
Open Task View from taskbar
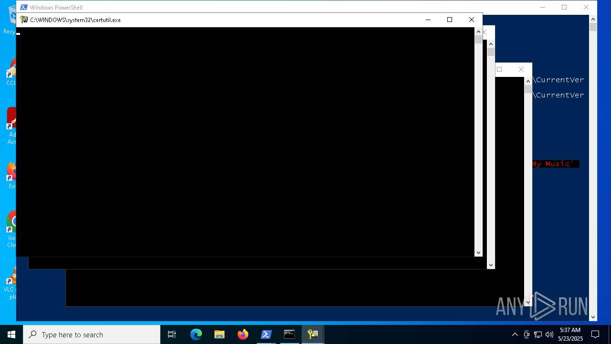172,334
